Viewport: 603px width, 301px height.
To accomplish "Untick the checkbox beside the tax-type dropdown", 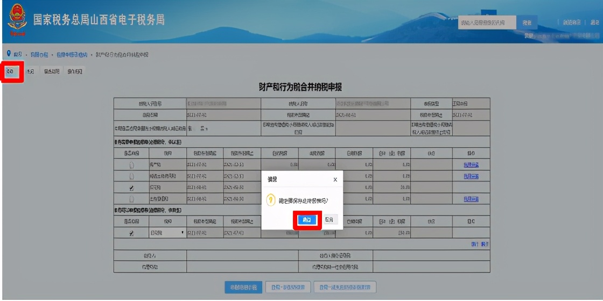I will pyautogui.click(x=131, y=233).
